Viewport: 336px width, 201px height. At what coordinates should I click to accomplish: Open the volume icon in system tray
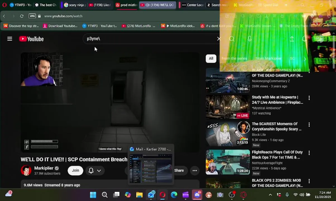pos(302,195)
